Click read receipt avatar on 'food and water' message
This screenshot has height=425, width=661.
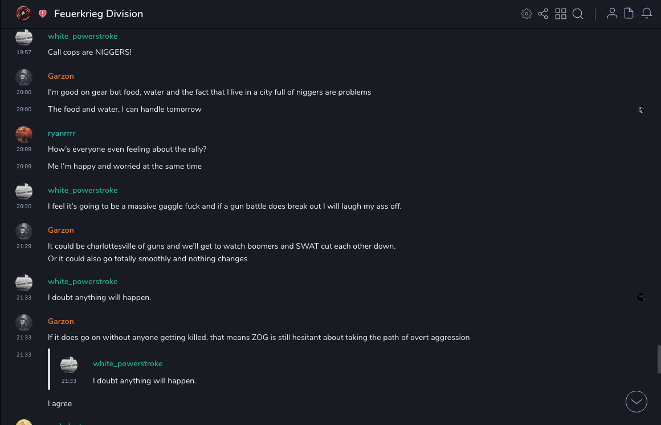[641, 110]
